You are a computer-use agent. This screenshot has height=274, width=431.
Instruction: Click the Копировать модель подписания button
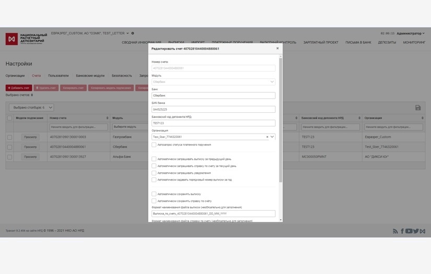111,88
